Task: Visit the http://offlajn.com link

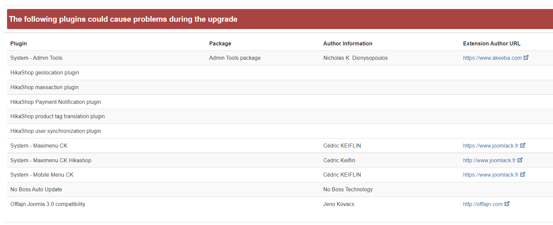Action: (x=483, y=204)
